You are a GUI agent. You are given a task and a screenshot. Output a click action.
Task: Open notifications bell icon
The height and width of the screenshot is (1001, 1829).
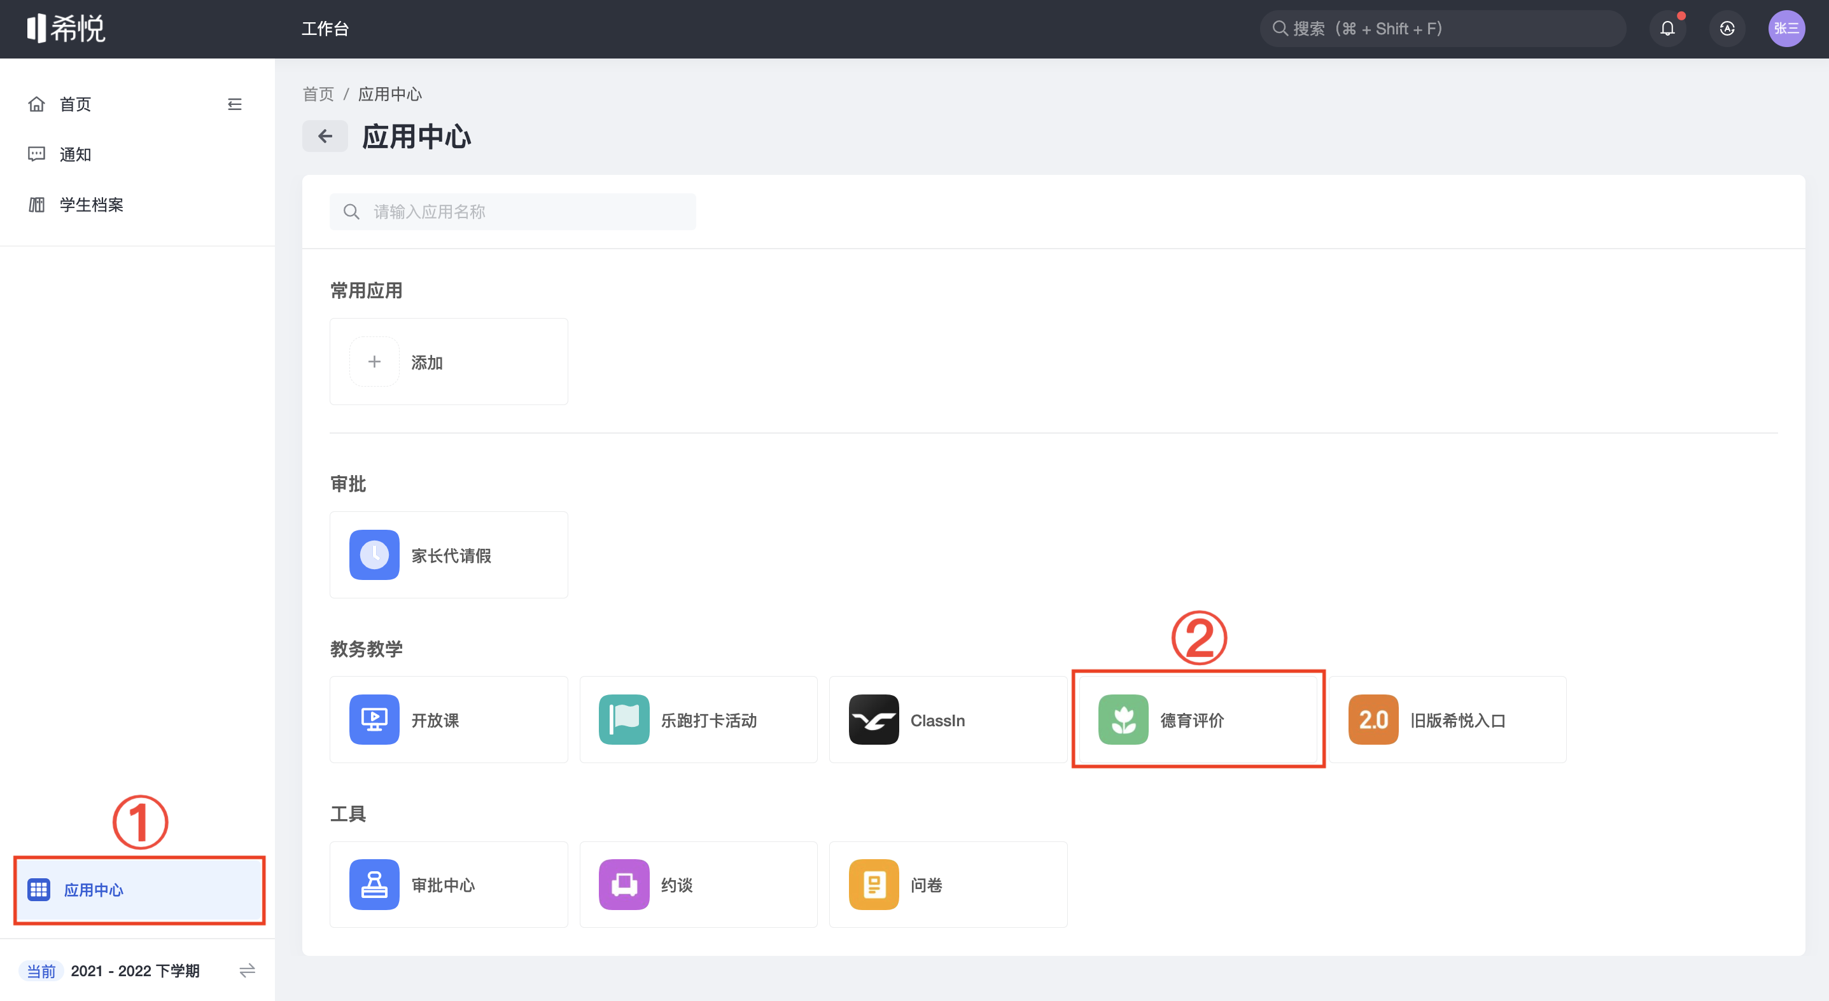[x=1667, y=29]
